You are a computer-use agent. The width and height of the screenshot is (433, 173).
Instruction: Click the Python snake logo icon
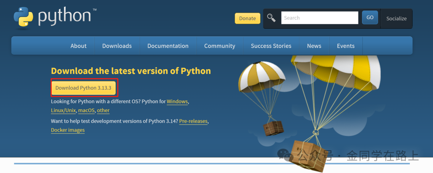(x=24, y=18)
